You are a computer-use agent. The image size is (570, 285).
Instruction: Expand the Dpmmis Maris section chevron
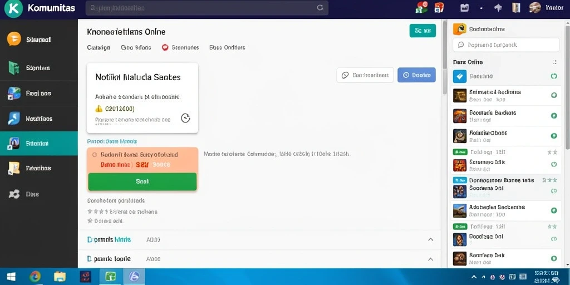click(x=431, y=239)
